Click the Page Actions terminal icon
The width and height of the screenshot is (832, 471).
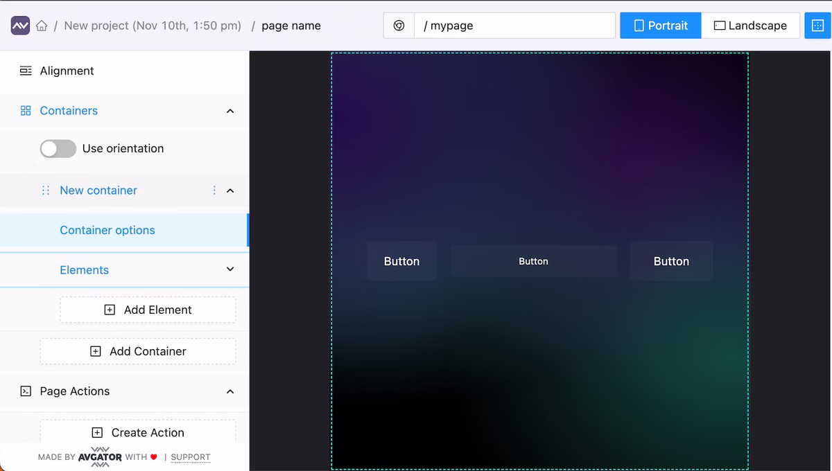tap(25, 391)
